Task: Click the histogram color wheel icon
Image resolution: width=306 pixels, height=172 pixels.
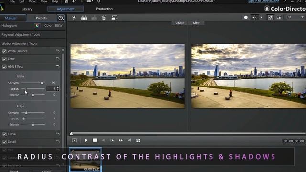Action: pyautogui.click(x=37, y=25)
